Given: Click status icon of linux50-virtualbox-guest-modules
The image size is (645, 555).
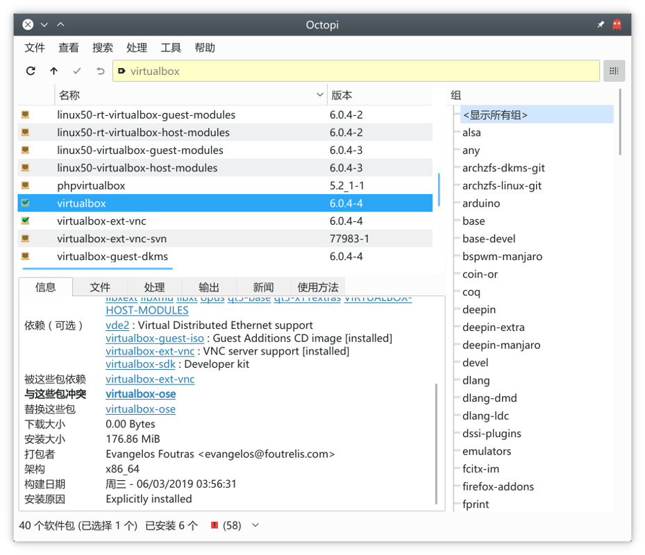Looking at the screenshot, I should tap(26, 150).
